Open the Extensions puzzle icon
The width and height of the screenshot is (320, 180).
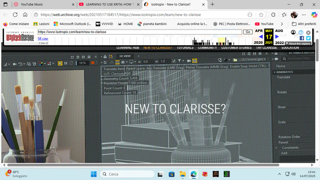[273, 15]
